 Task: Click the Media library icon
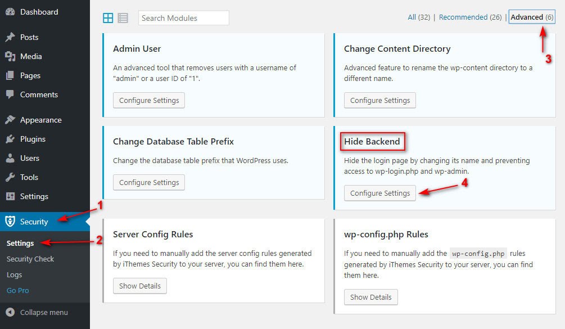pyautogui.click(x=10, y=56)
